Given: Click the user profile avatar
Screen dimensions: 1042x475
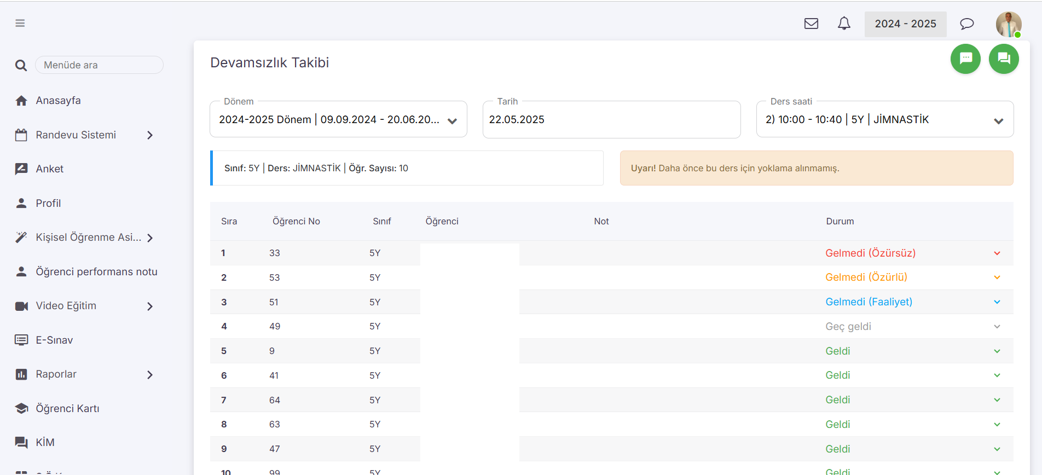Looking at the screenshot, I should click(x=1008, y=25).
